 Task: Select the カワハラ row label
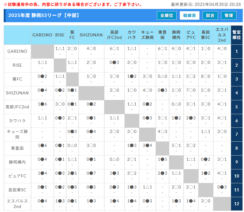pyautogui.click(x=17, y=121)
